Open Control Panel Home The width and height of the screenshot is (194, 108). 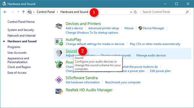21,22
